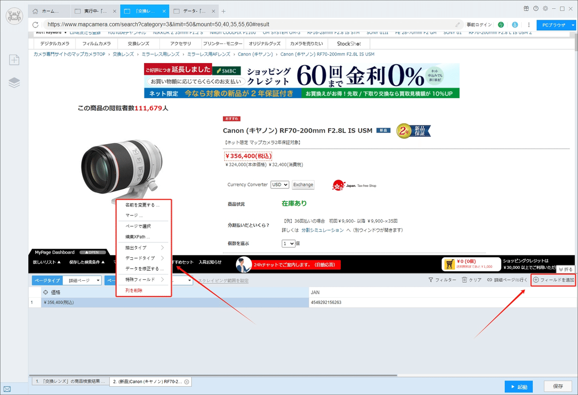Click 詳細ページに行く link icon button
This screenshot has width=578, height=395.
click(x=507, y=280)
